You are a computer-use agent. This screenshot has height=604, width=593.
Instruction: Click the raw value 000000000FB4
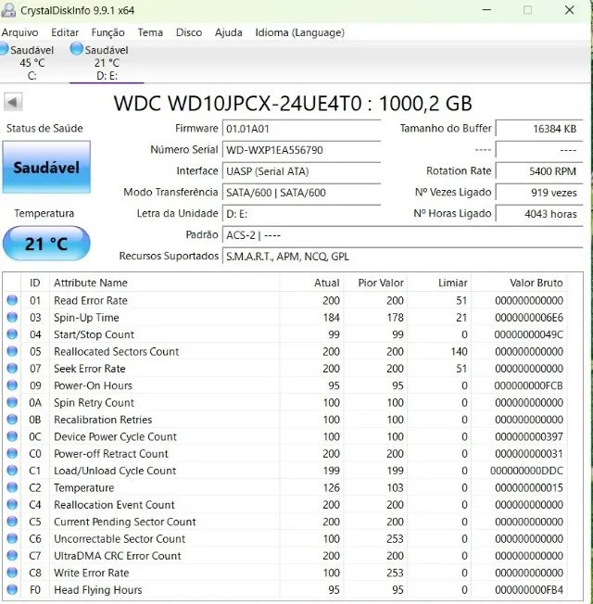529,590
